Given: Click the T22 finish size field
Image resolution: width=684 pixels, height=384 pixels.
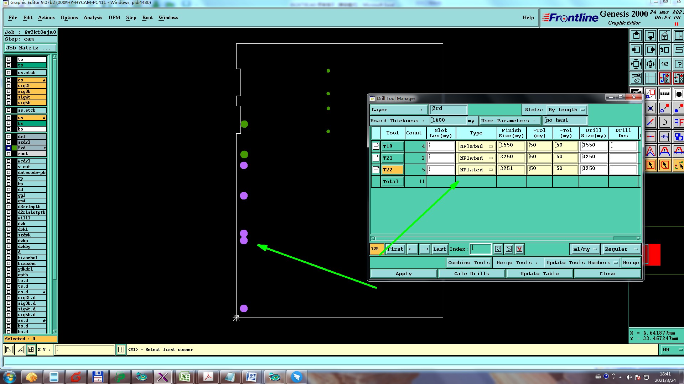Looking at the screenshot, I should [x=512, y=169].
